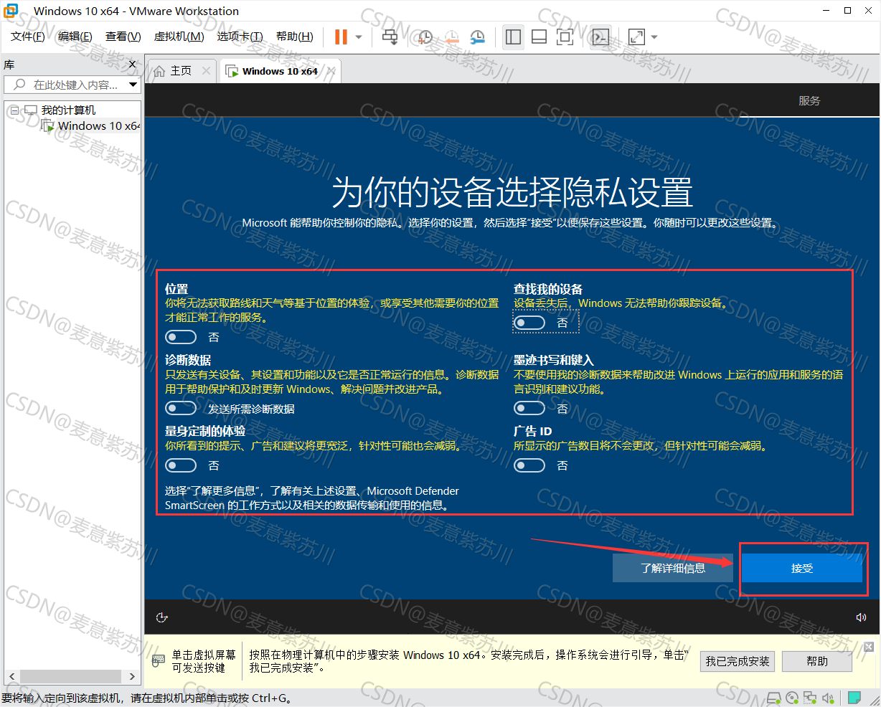
Task: Click the volume icon in setup screen
Action: (x=862, y=617)
